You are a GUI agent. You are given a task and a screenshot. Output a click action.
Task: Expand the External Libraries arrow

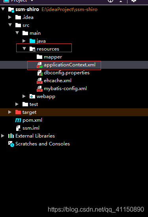pos(3,136)
